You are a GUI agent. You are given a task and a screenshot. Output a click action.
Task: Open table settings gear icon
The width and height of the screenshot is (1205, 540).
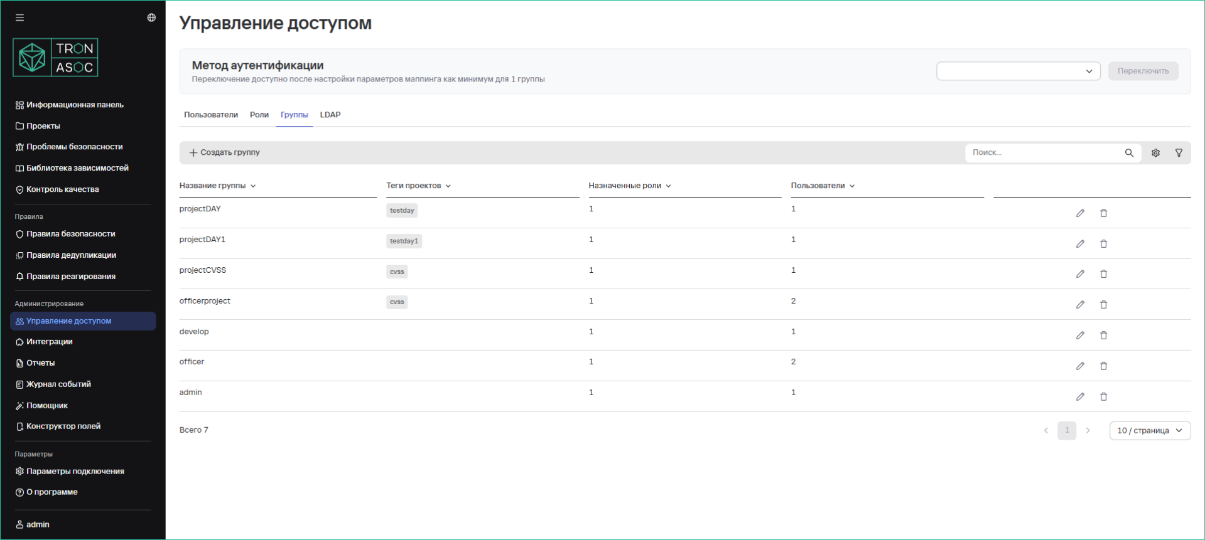1155,153
